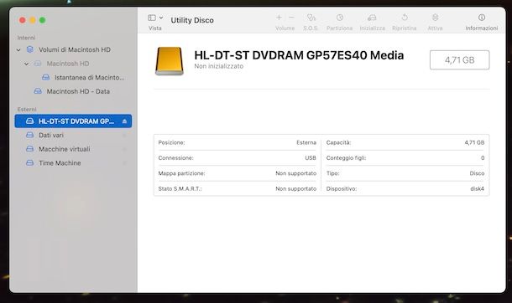Select HL-DT-ST DVDRAM GP... external disk
512x303 pixels.
[x=73, y=121]
